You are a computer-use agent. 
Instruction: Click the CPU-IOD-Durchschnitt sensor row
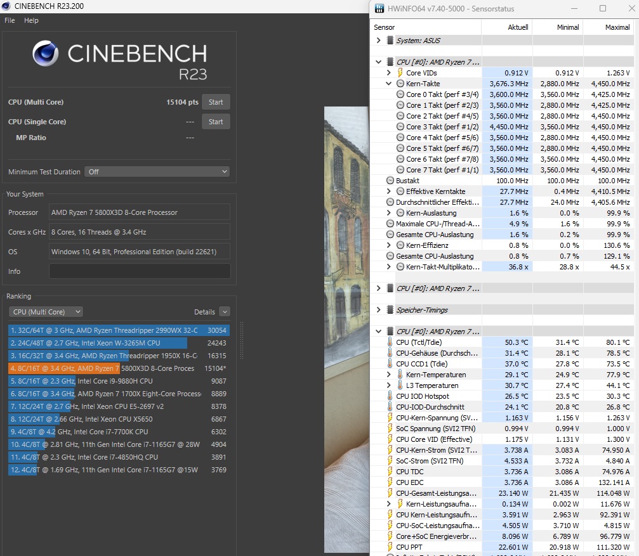(x=502, y=406)
